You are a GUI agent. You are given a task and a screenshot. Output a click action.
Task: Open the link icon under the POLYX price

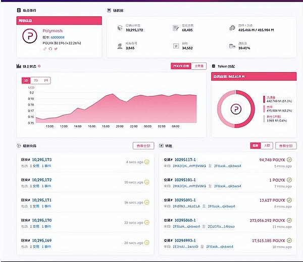pyautogui.click(x=45, y=48)
